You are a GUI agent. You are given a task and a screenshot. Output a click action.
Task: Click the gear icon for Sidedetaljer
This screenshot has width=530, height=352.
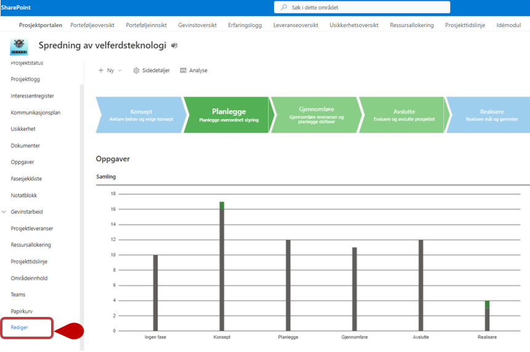[136, 71]
